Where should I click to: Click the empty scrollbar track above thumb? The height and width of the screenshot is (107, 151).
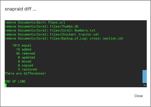click(145, 45)
